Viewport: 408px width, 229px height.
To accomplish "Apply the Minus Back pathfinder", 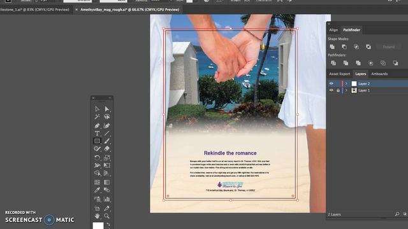I will 395,63.
